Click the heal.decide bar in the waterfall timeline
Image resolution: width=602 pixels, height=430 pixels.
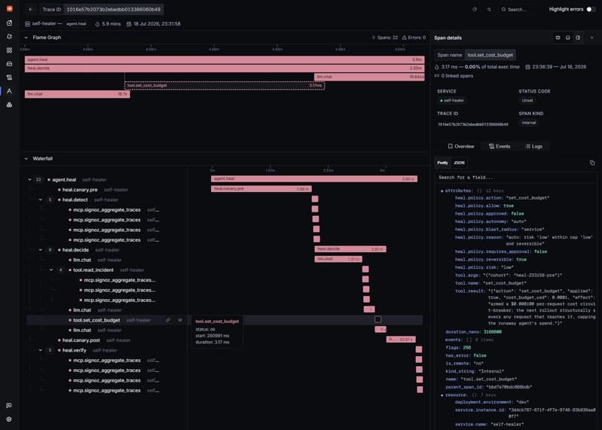[350, 249]
